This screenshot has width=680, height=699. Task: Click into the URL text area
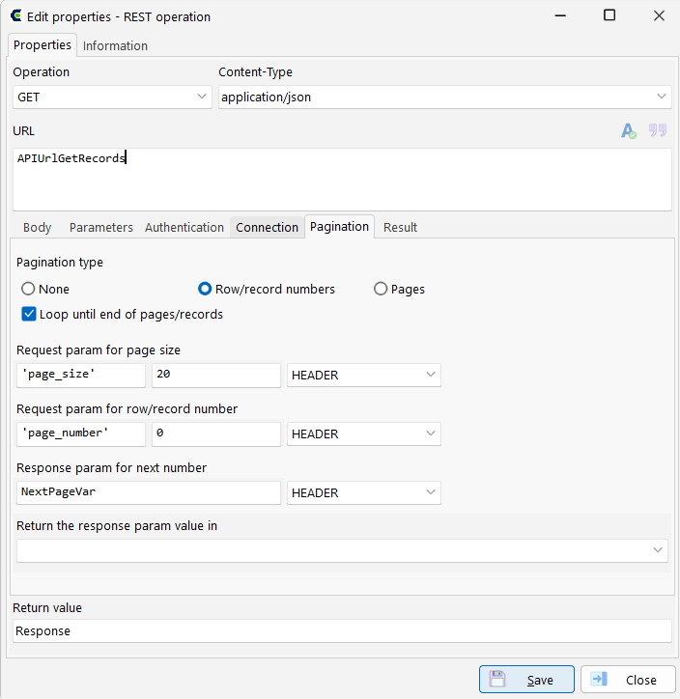(x=342, y=180)
